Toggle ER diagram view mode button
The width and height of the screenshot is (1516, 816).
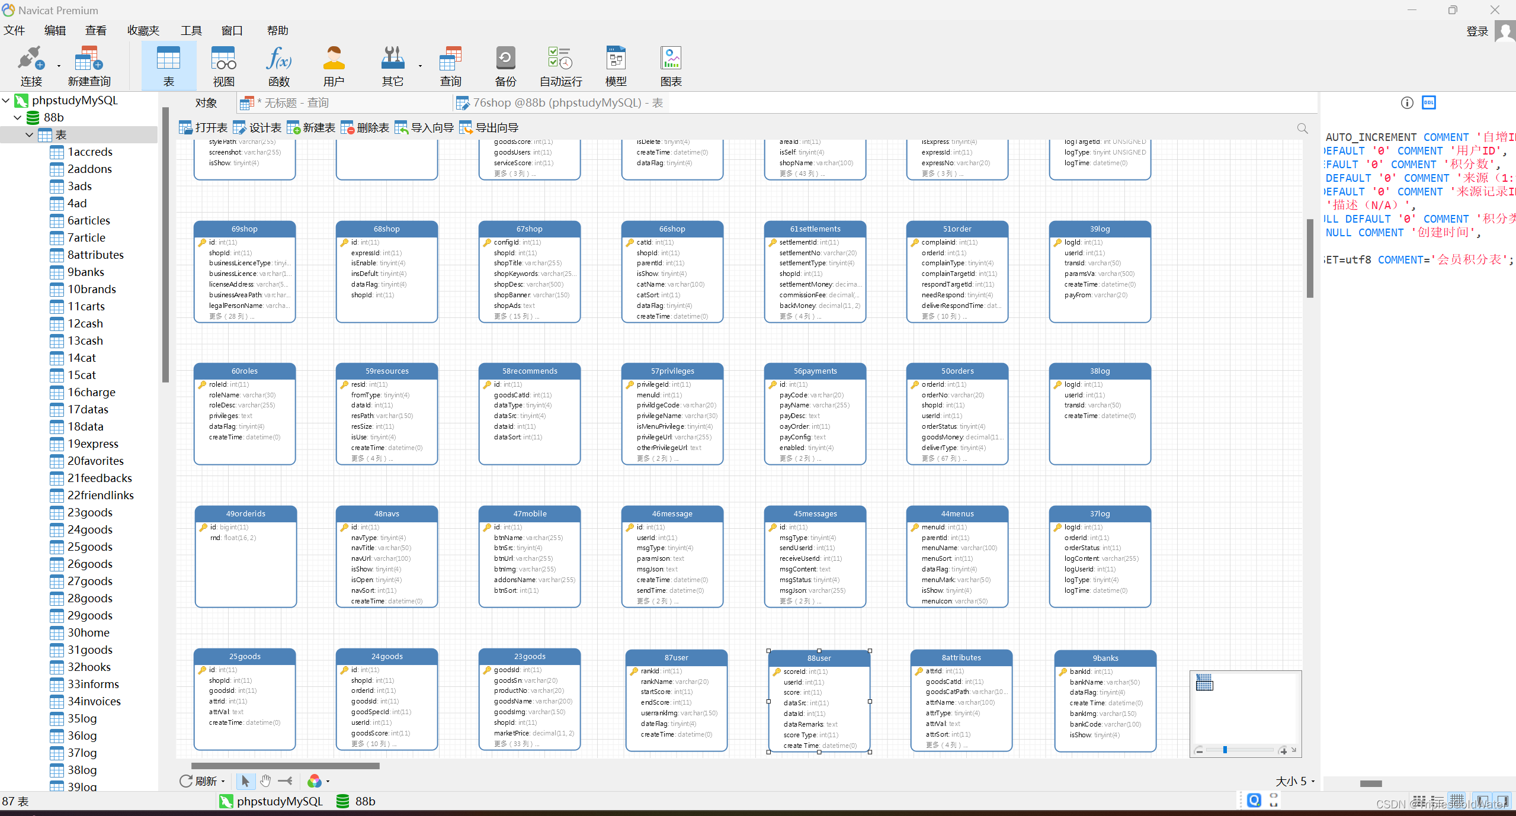pos(1458,801)
